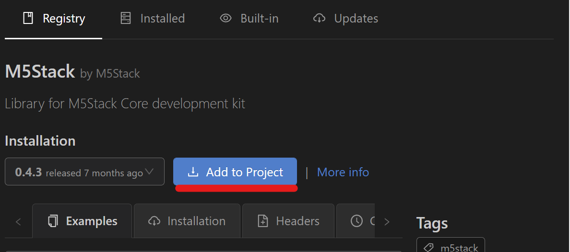Image resolution: width=570 pixels, height=252 pixels.
Task: Expand version list using the chevron arrow
Action: pyautogui.click(x=149, y=172)
